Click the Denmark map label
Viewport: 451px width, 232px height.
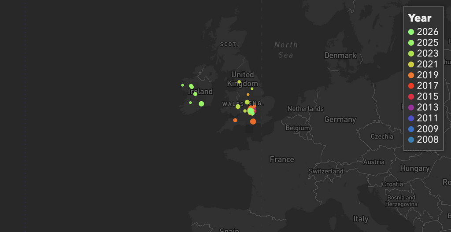(340, 55)
